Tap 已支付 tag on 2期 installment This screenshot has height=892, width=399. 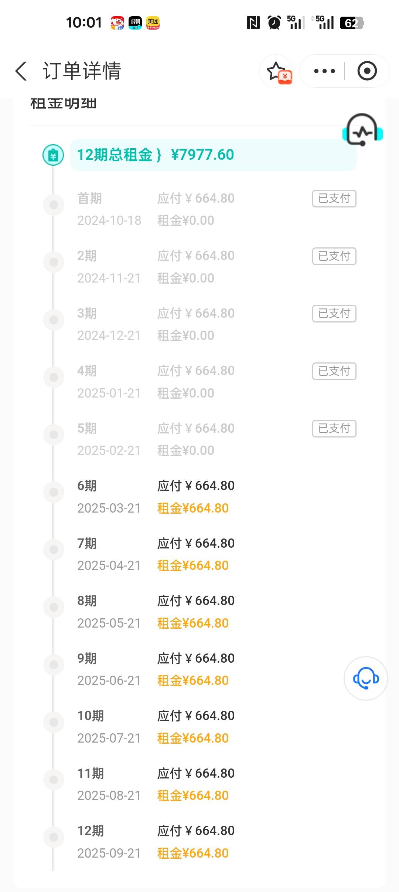(334, 256)
